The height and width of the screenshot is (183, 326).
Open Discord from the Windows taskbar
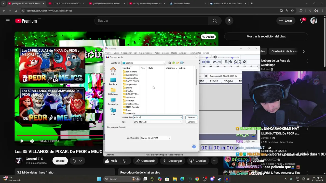point(212,179)
